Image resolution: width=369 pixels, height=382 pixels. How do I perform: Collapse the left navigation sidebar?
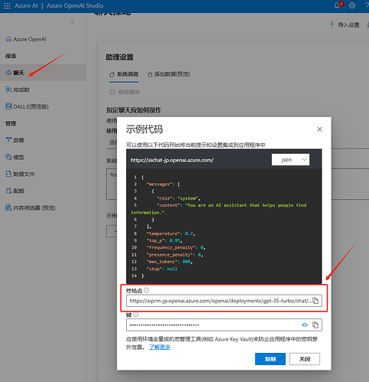click(x=73, y=22)
